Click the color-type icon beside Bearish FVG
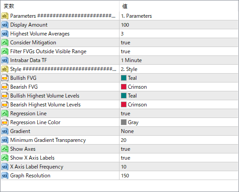The height and width of the screenshot is (192, 239). pos(5,87)
